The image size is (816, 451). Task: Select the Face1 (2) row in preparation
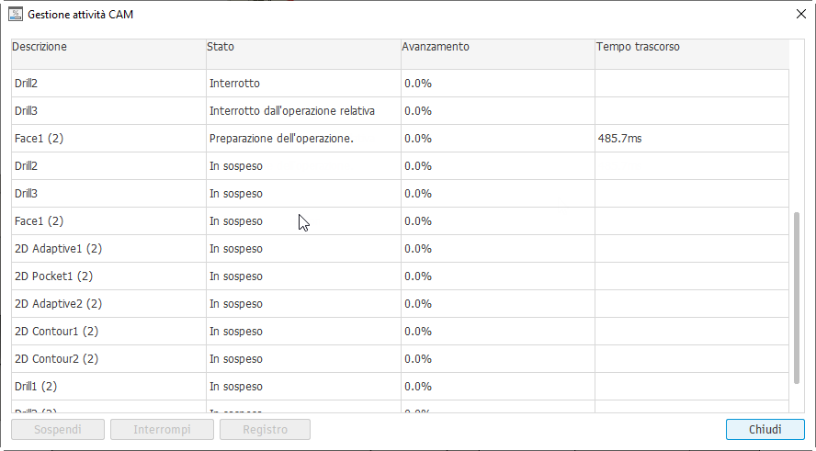click(108, 139)
